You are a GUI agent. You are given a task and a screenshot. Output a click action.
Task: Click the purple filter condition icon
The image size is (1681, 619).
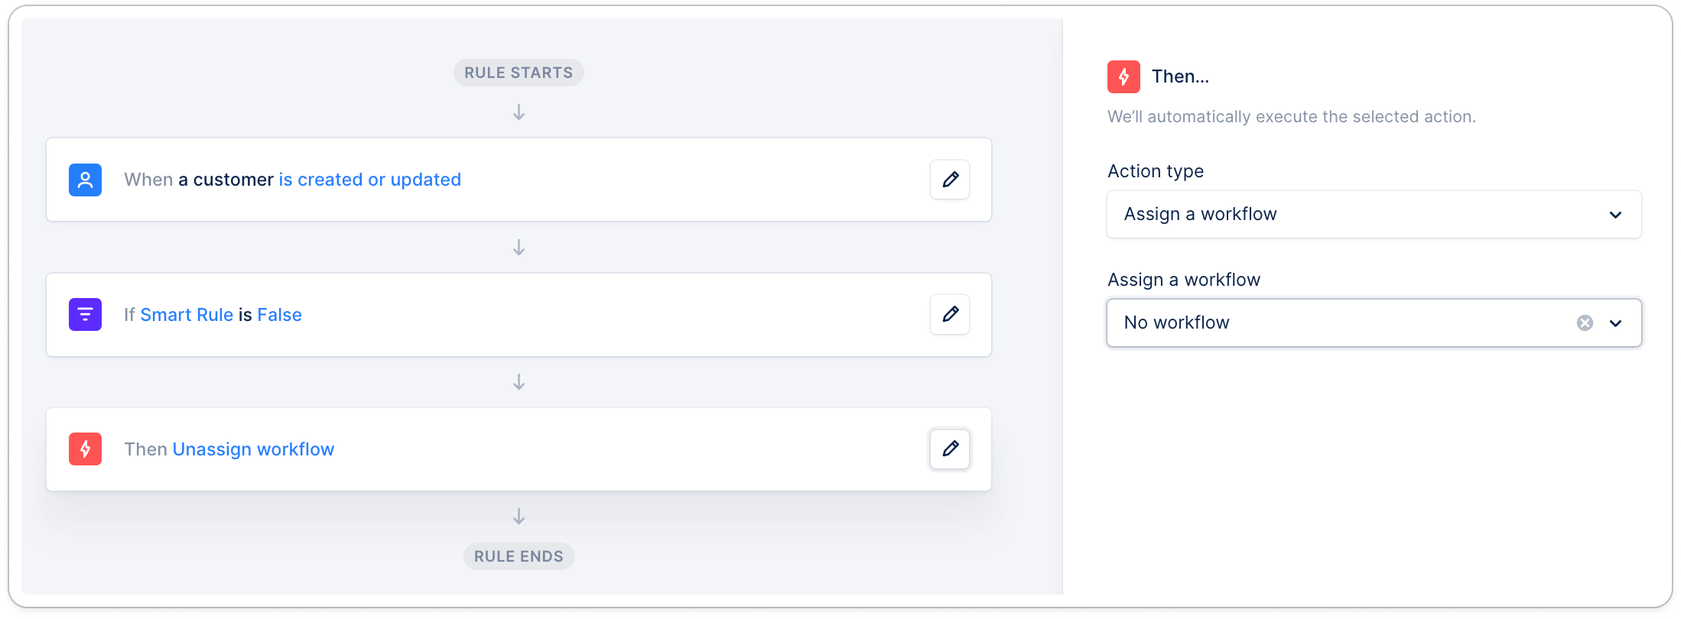coord(85,314)
